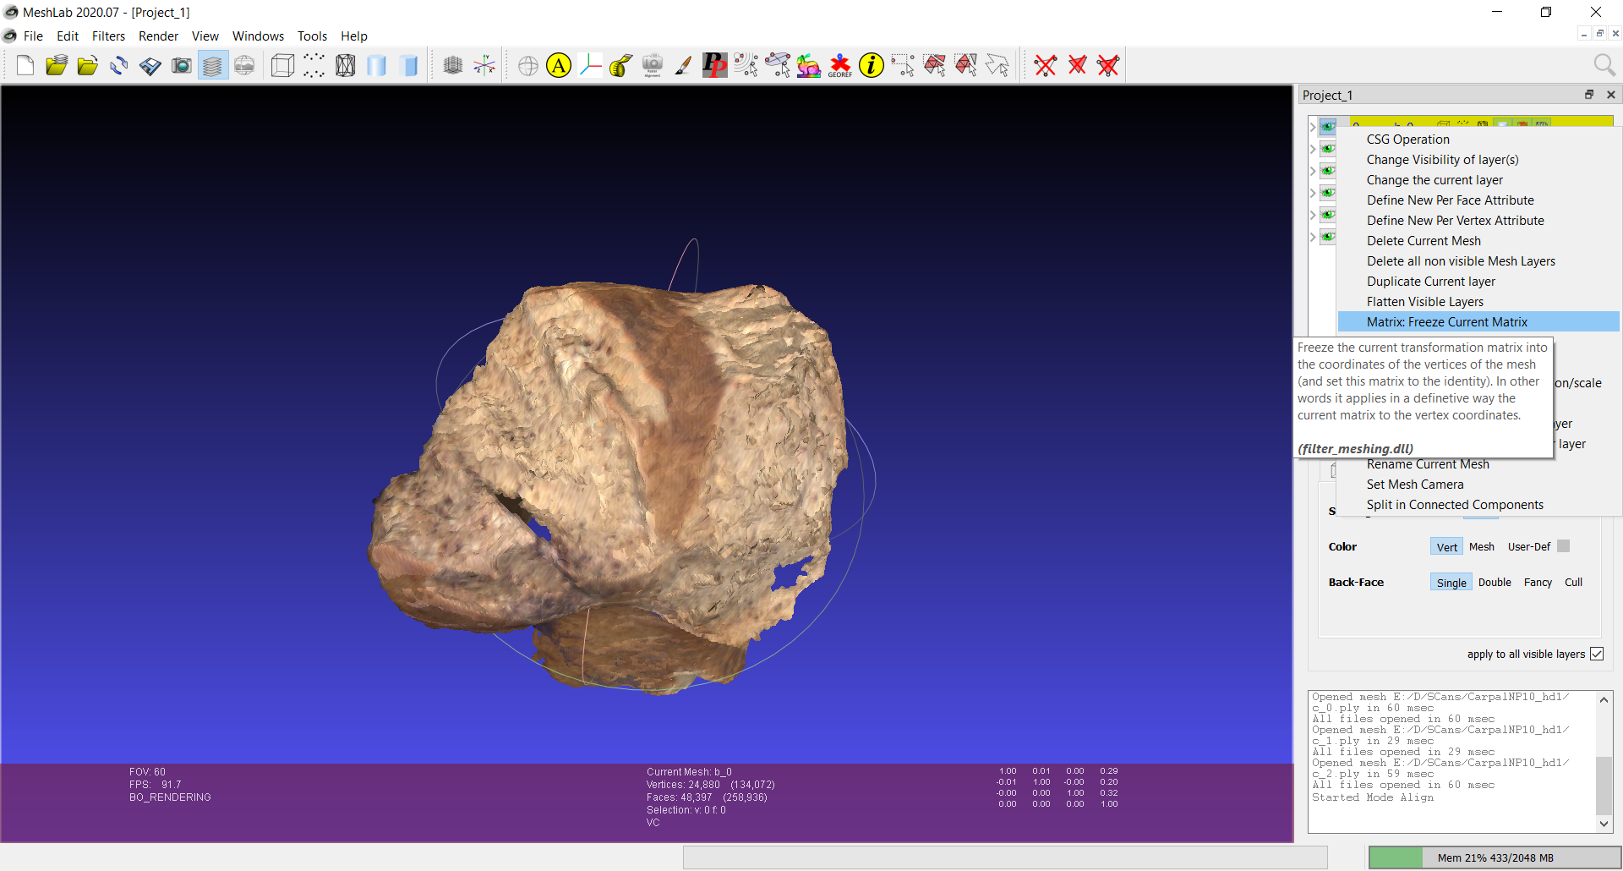Click the memory usage progress bar
The height and width of the screenshot is (871, 1623).
click(1495, 857)
